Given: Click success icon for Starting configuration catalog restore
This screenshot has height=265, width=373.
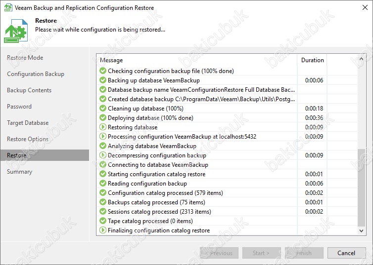Looking at the screenshot, I should [103, 174].
